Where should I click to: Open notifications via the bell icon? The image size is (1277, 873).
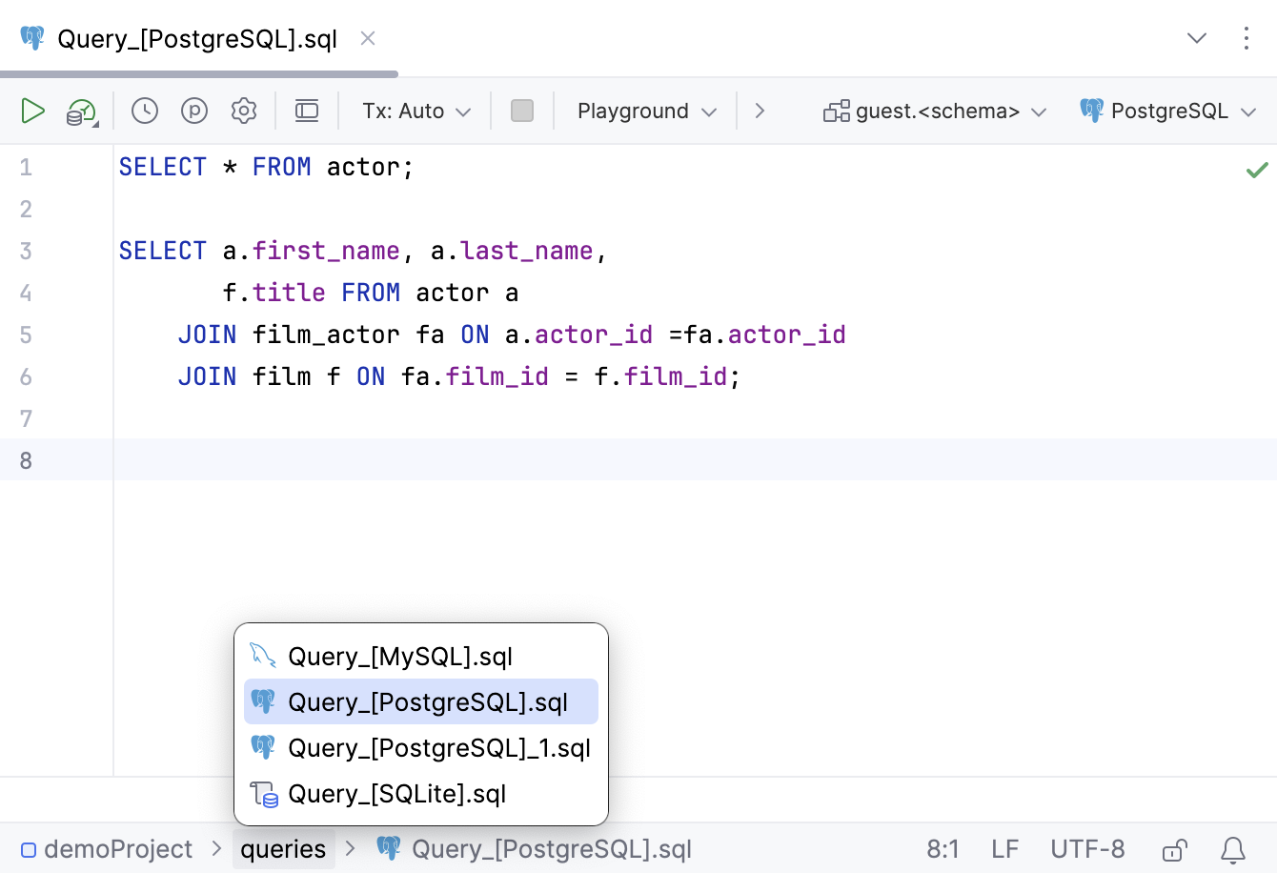(x=1237, y=848)
